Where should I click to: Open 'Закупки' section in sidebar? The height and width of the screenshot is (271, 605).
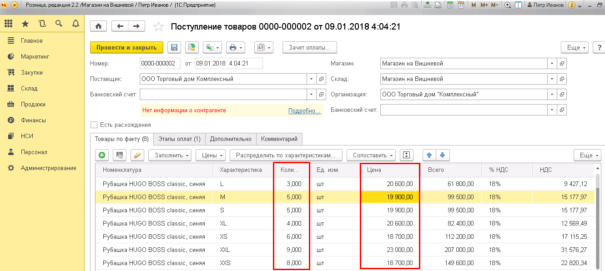click(x=32, y=72)
